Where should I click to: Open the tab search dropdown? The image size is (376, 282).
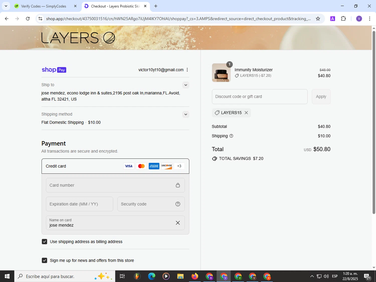click(x=6, y=6)
